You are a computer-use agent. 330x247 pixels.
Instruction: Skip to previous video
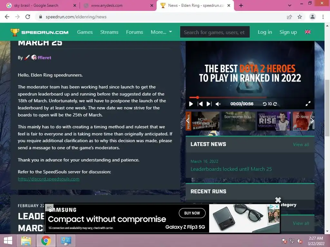coord(200,104)
